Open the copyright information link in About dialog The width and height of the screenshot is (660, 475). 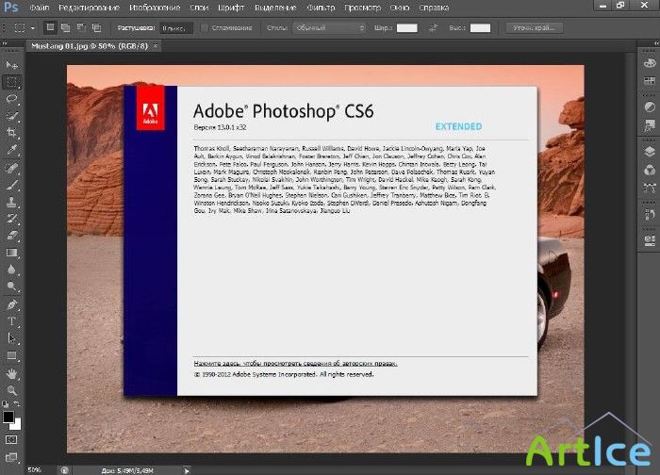tap(295, 363)
